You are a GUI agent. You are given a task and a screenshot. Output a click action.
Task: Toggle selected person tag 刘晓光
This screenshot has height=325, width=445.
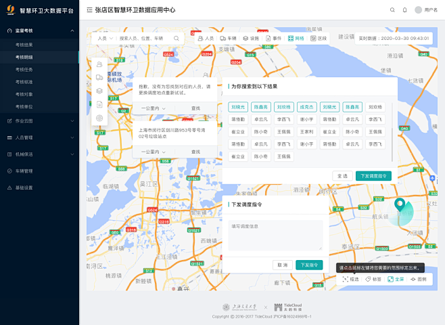[x=238, y=107]
